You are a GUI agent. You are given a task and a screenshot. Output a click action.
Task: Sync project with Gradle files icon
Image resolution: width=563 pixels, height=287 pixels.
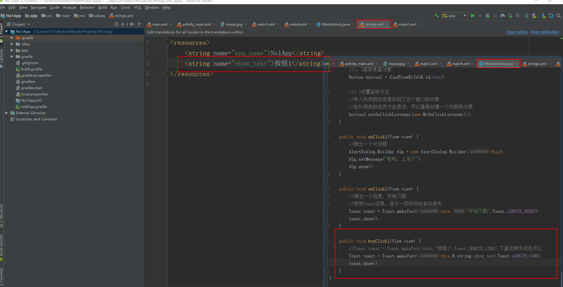(527, 15)
